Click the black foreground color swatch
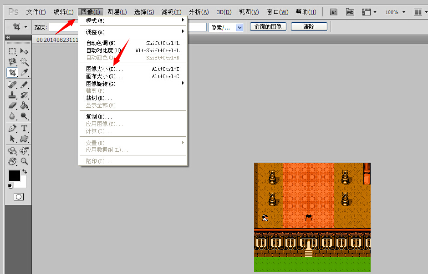This screenshot has width=428, height=274. (x=14, y=175)
